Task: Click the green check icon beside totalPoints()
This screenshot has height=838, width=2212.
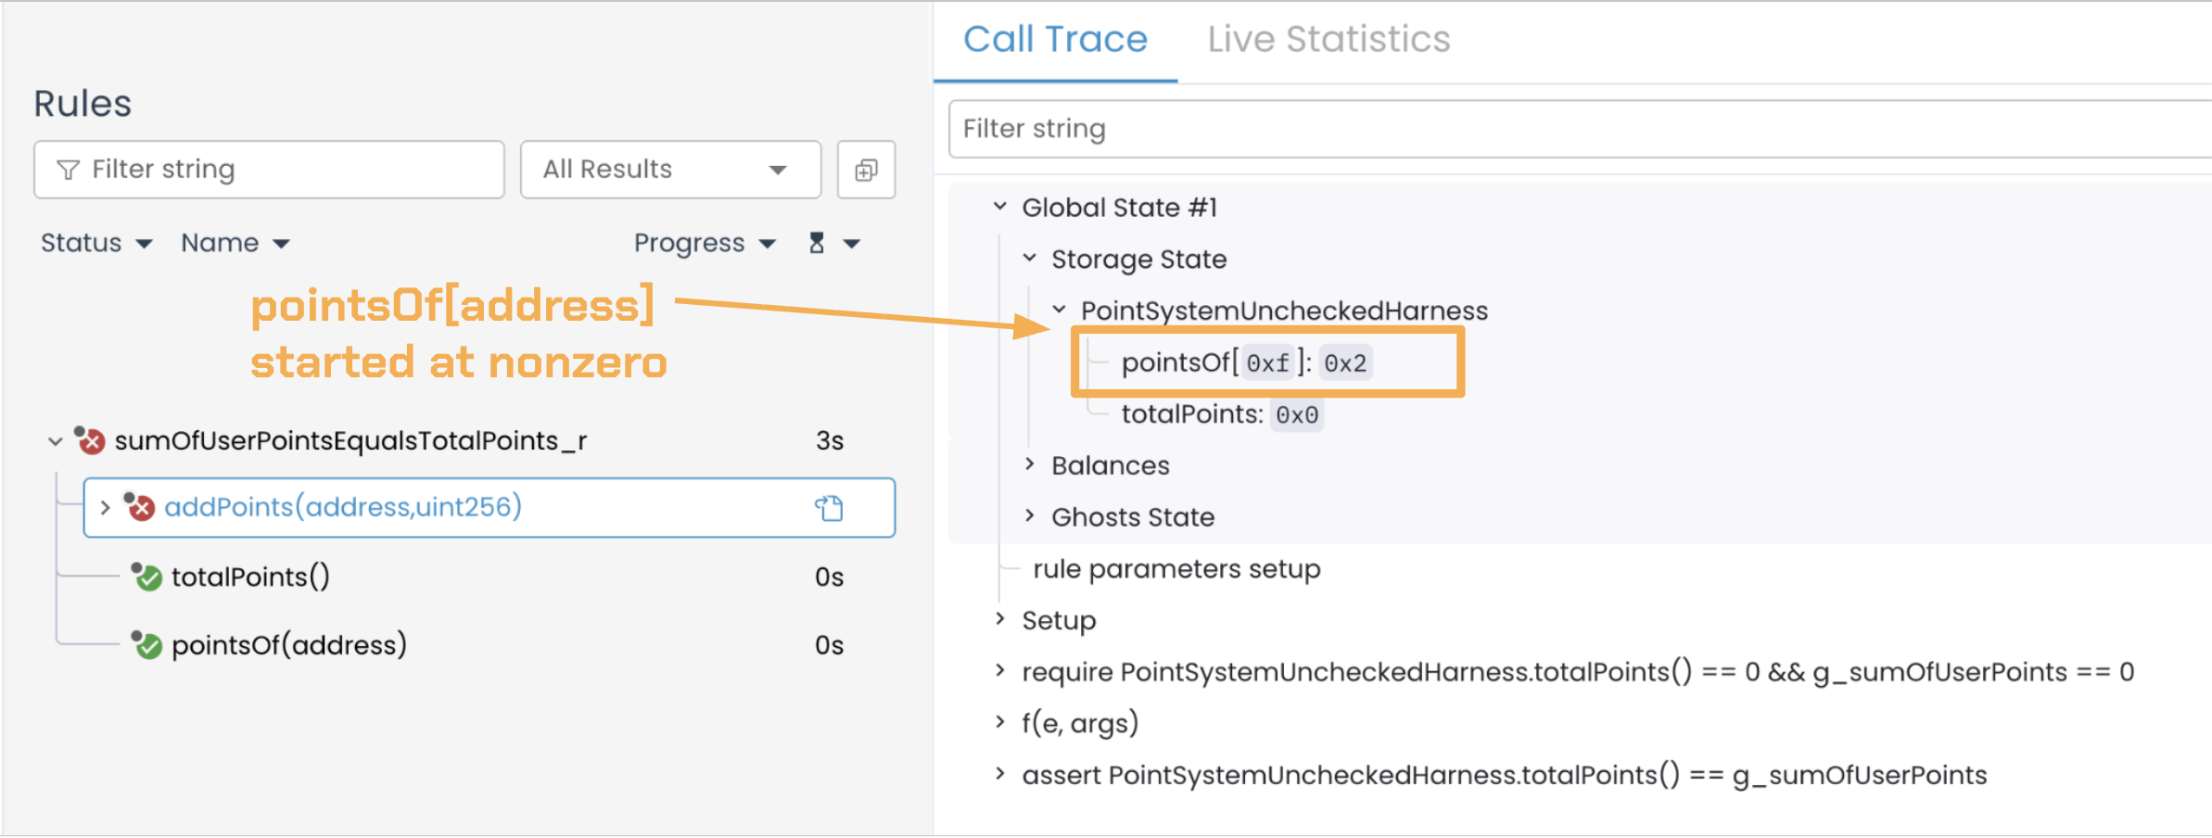Action: coord(146,578)
